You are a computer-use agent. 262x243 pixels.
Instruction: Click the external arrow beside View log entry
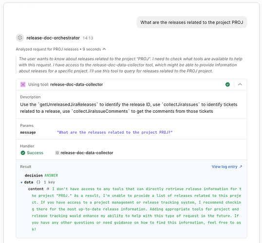pyautogui.click(x=241, y=166)
